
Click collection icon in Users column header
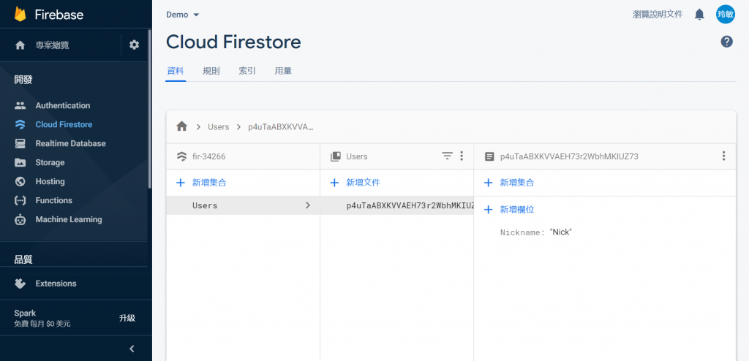336,156
